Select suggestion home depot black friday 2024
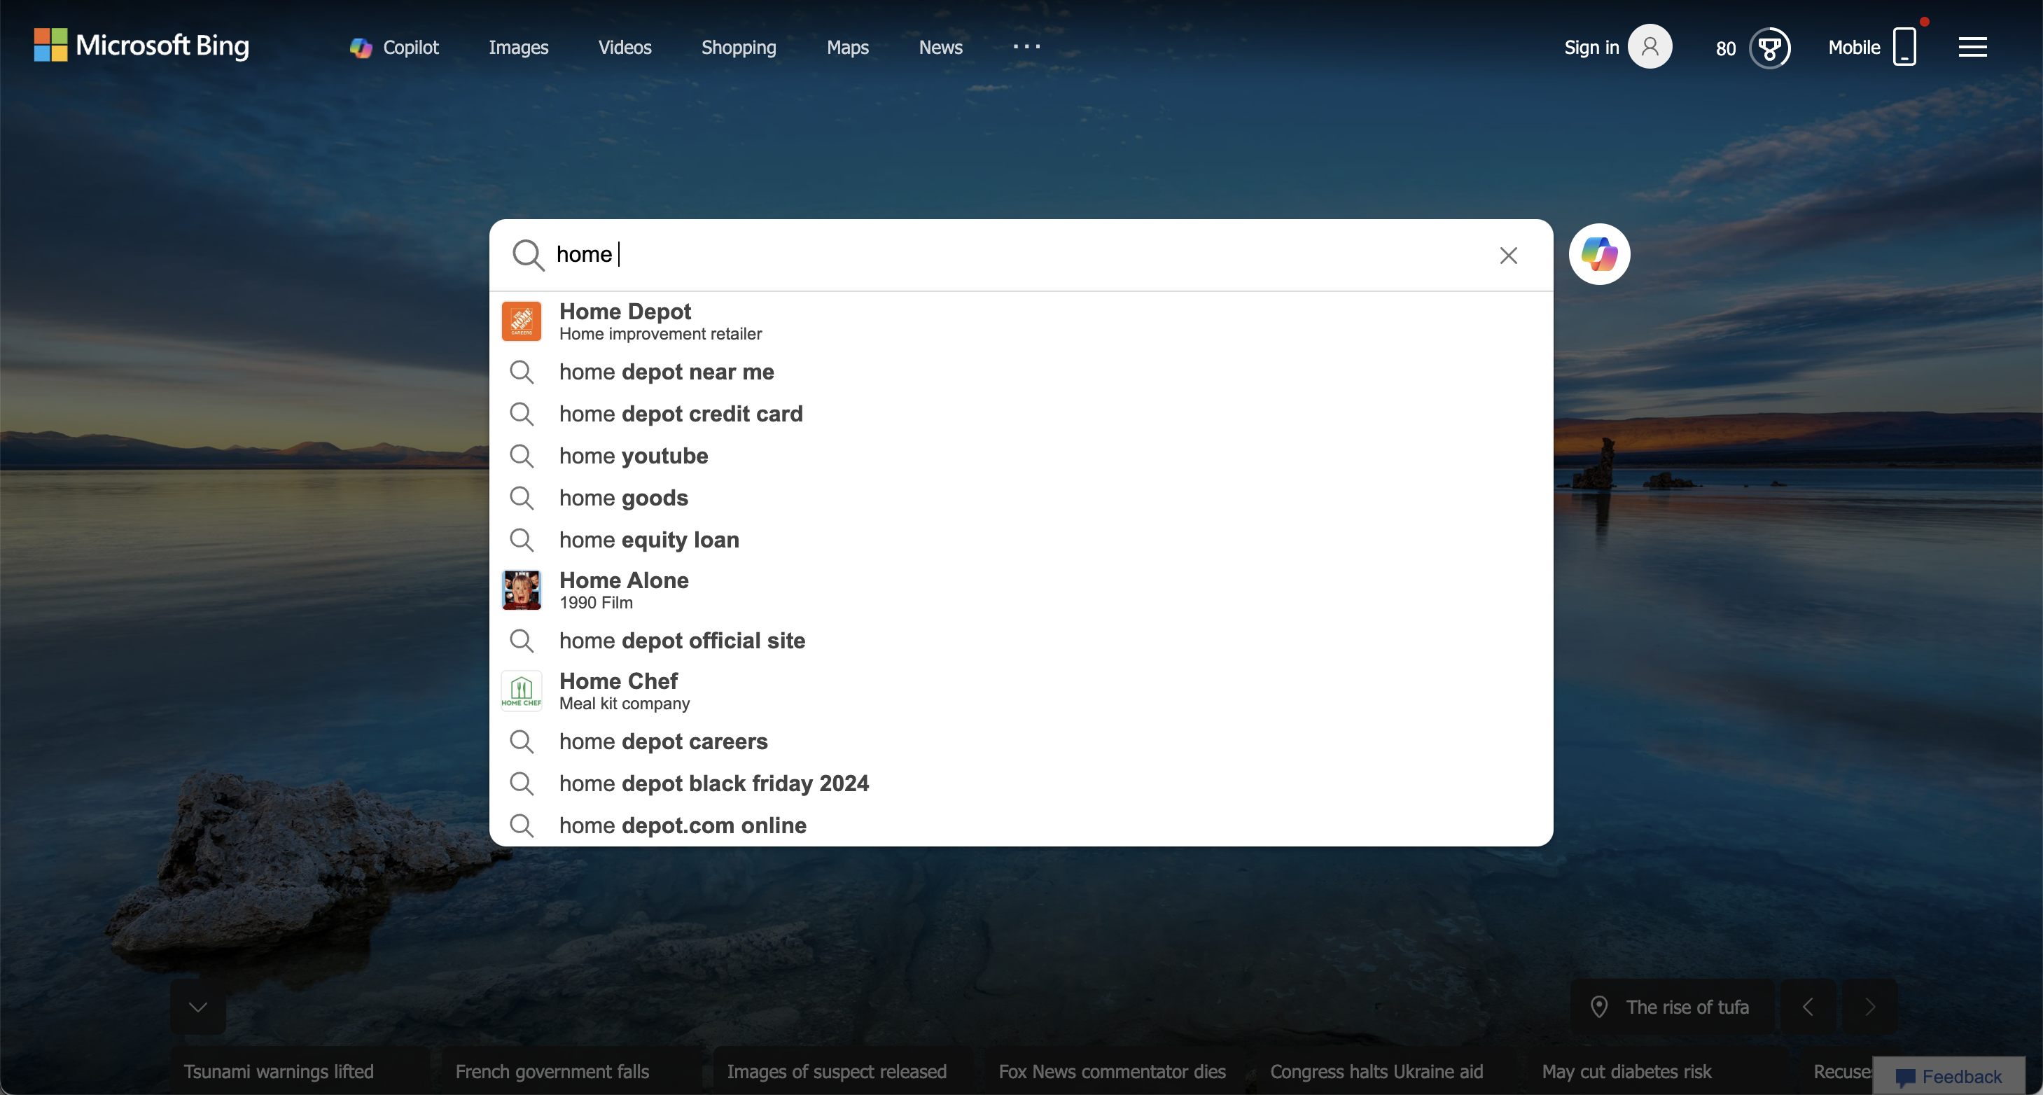Screen dimensions: 2043x1095 (1021, 783)
